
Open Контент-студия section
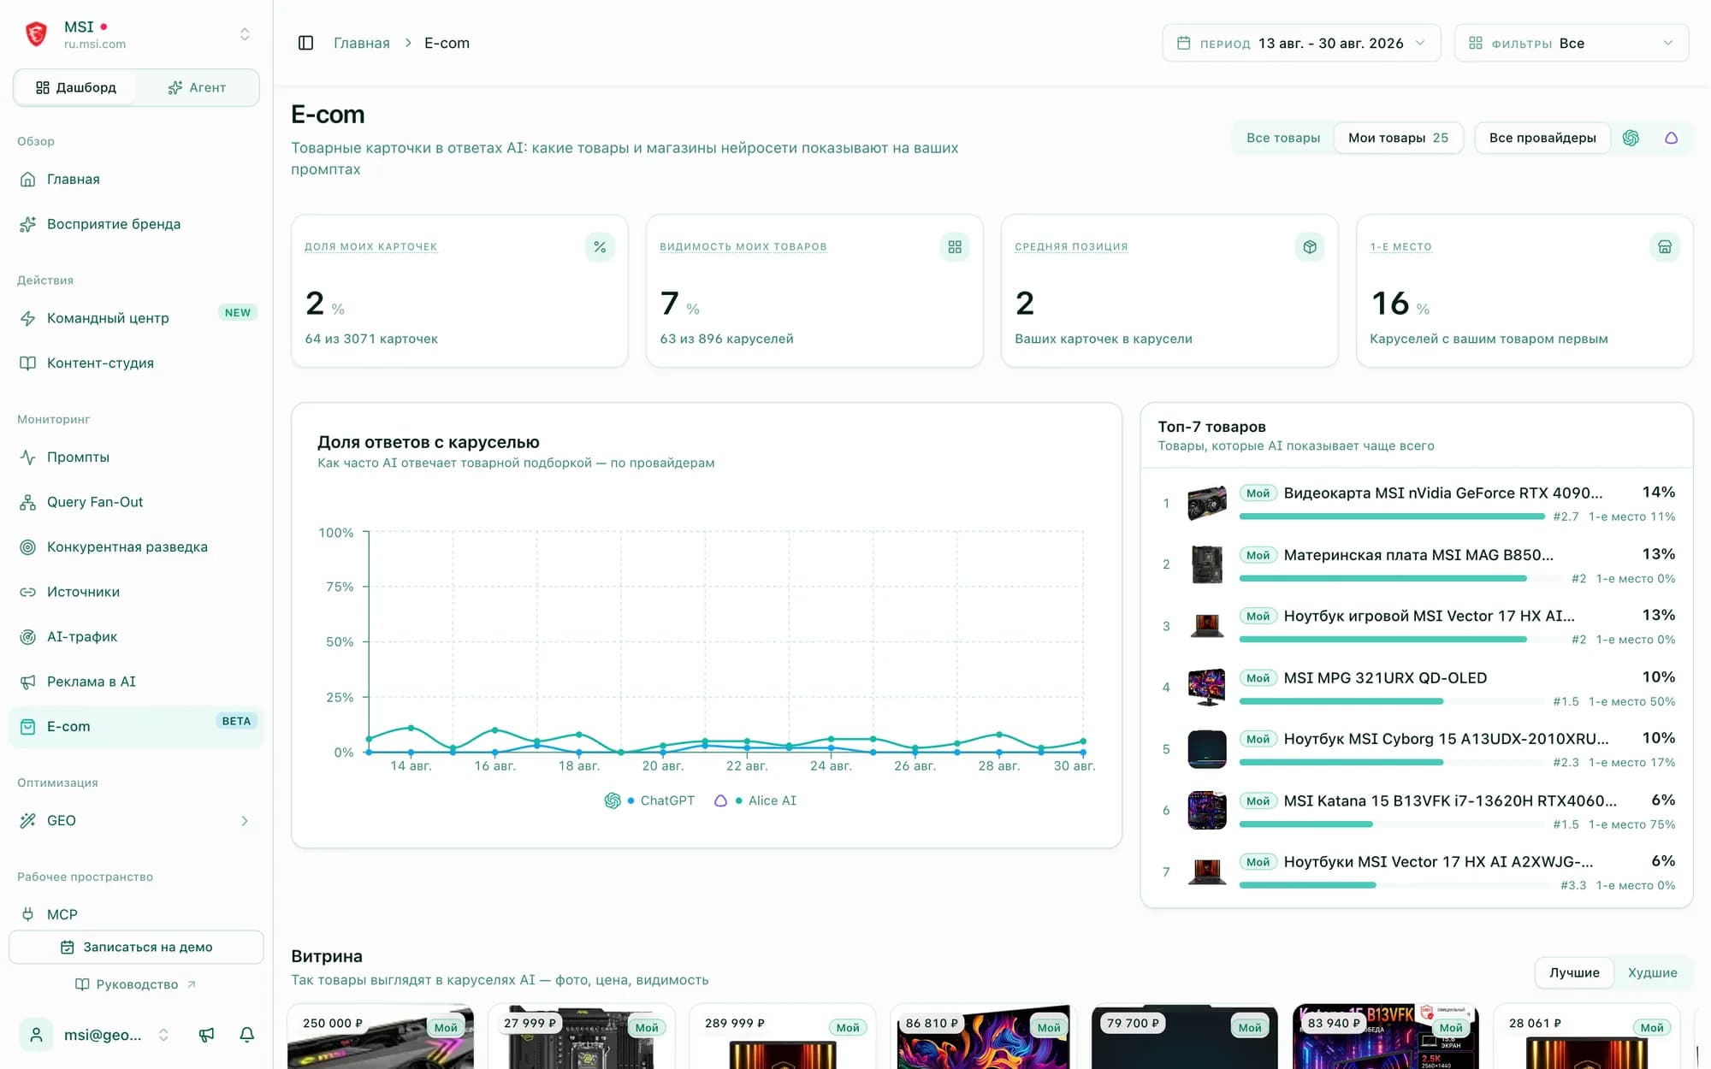[x=137, y=363]
